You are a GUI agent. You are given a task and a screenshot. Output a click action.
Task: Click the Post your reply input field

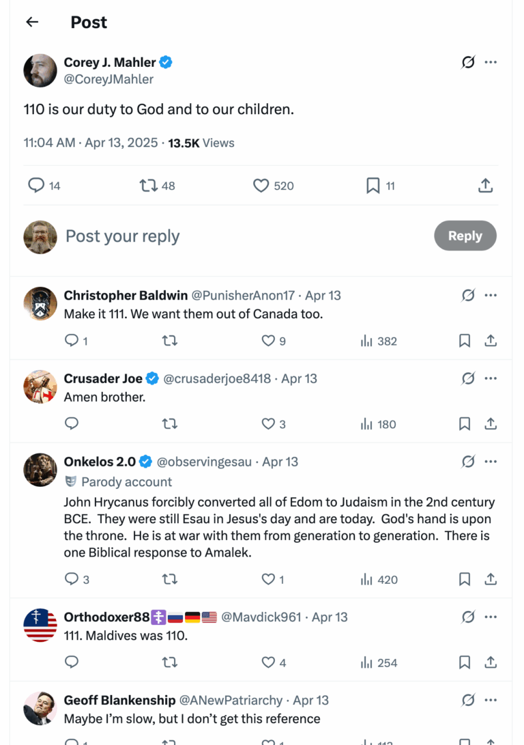click(122, 236)
